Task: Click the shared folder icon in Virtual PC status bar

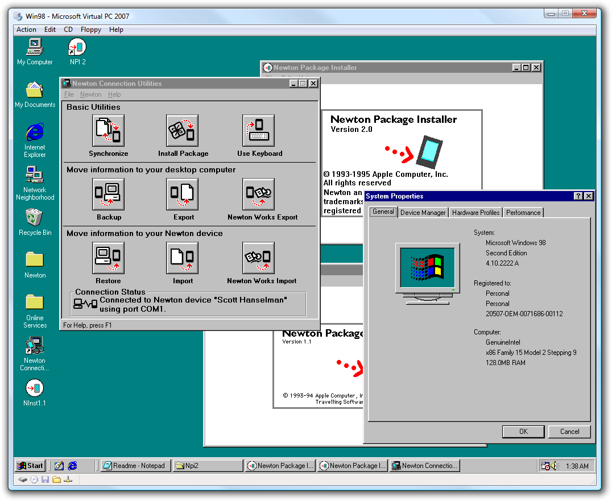Action: pos(57,479)
